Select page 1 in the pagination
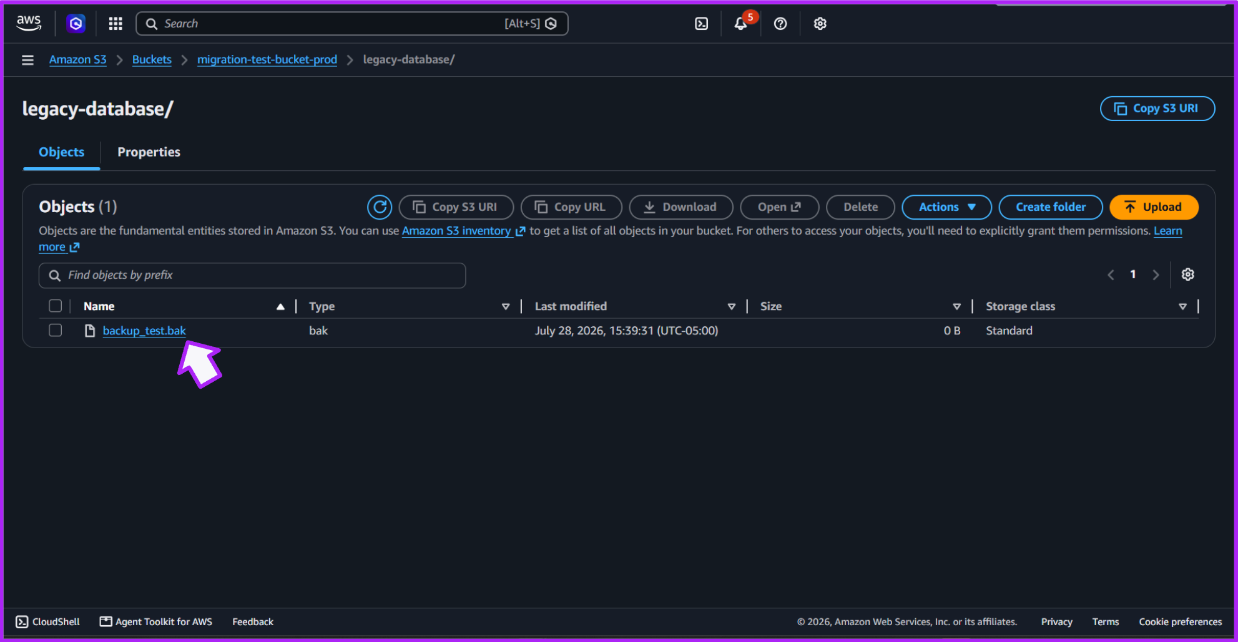Screen dimensions: 1238x642 1133,275
